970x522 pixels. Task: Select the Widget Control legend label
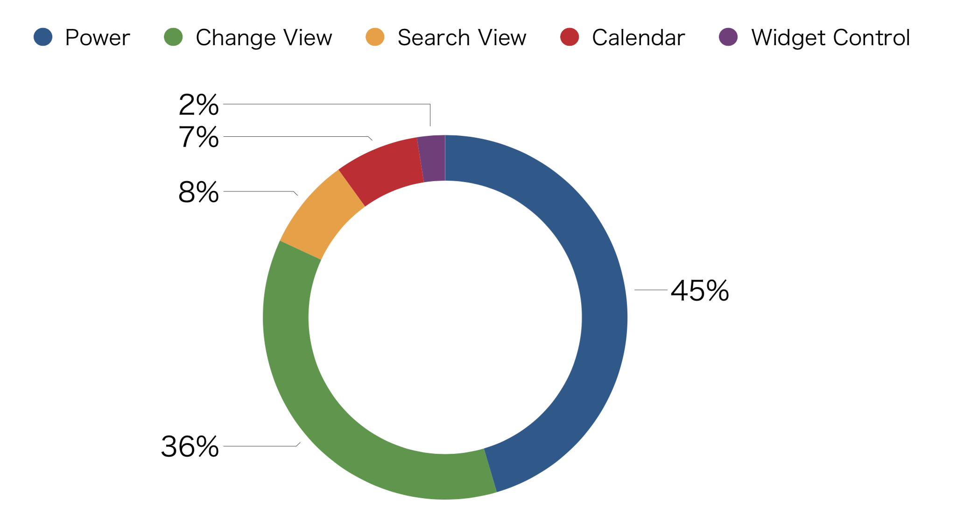point(830,38)
